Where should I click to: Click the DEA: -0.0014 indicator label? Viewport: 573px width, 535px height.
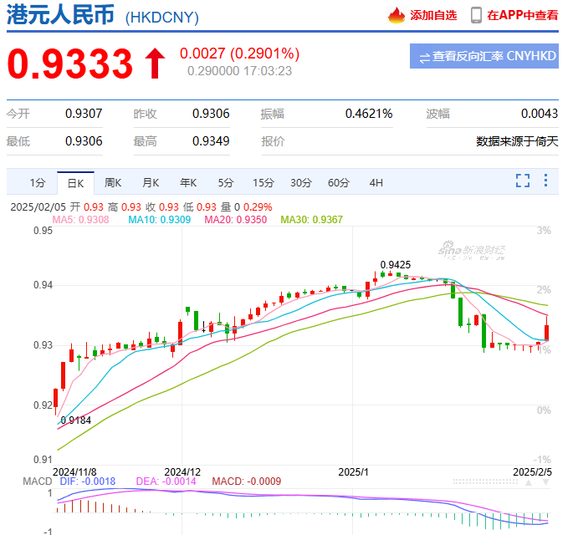click(x=166, y=481)
